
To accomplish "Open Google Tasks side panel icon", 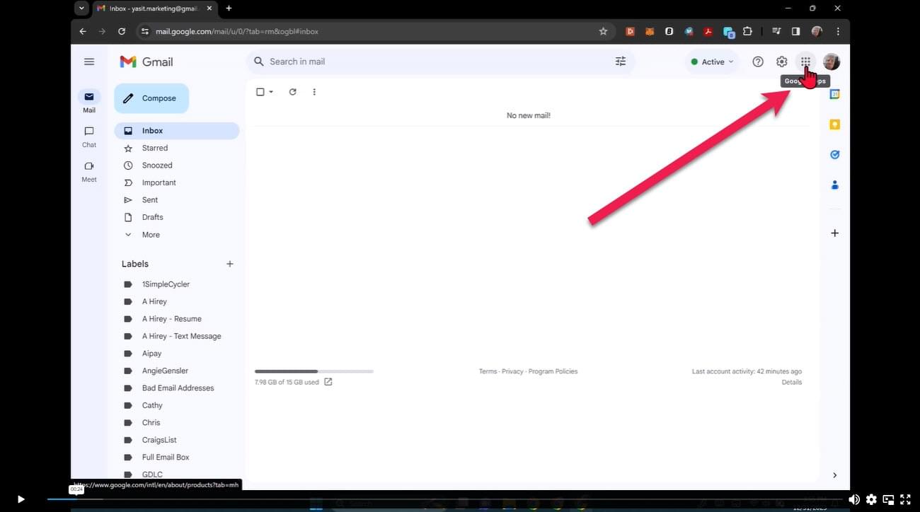I will pyautogui.click(x=834, y=154).
